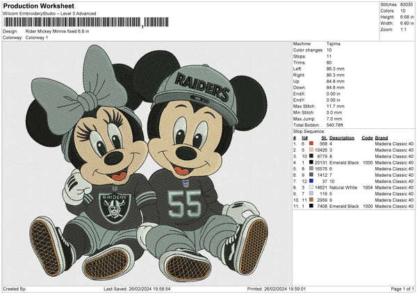Click the black swatch in stop 3
Screen dimensions: 417x294
coord(311,156)
